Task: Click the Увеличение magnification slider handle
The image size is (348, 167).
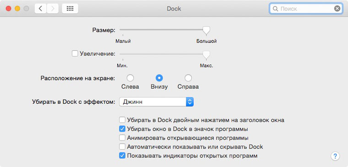Action: click(207, 55)
